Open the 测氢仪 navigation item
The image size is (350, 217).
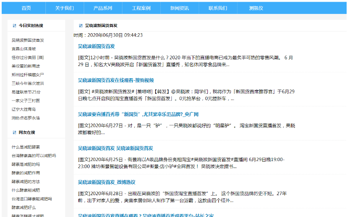coord(256,8)
